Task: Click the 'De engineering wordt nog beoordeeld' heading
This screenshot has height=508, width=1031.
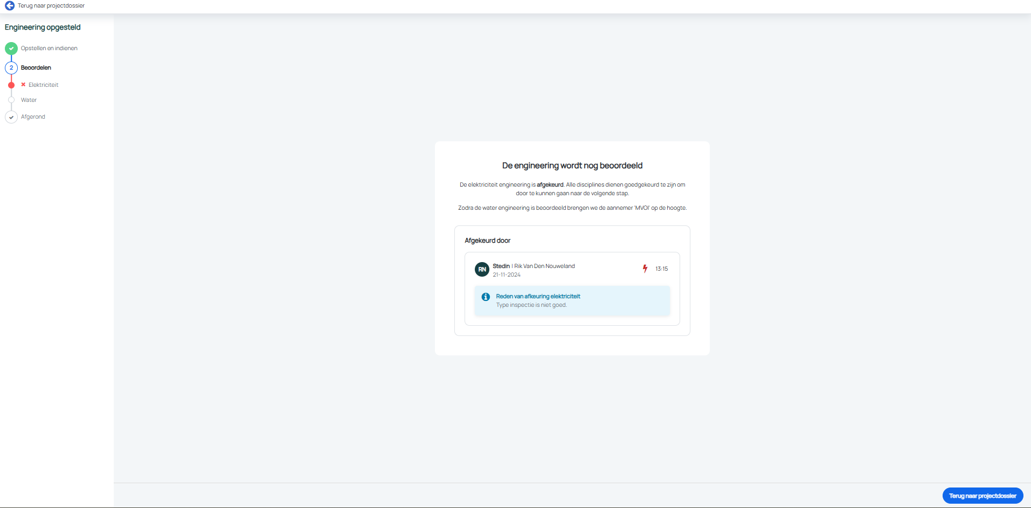Action: point(572,166)
